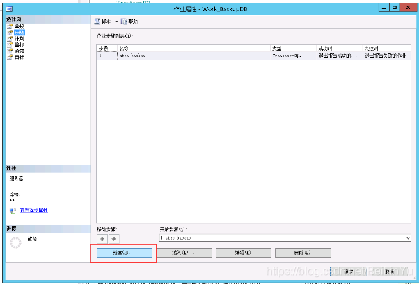The image size is (419, 284).
Task: Click the 编辑 (Edit) step button
Action: coord(244,253)
